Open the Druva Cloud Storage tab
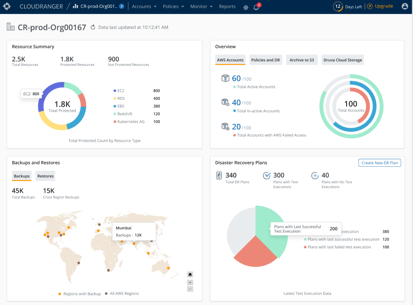Image resolution: width=413 pixels, height=305 pixels. pyautogui.click(x=342, y=59)
